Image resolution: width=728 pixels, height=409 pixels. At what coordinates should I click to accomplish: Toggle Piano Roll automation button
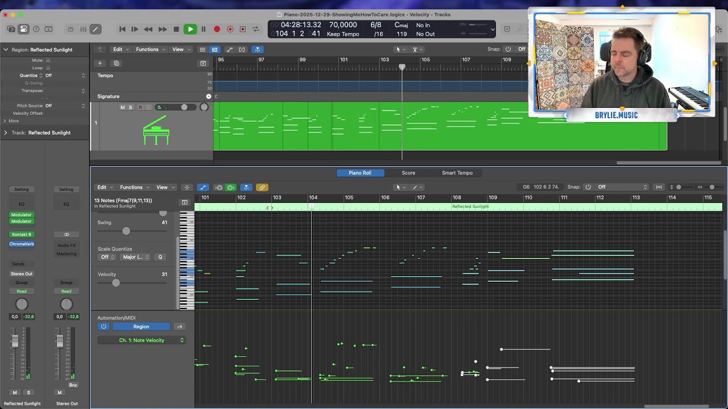(x=203, y=187)
